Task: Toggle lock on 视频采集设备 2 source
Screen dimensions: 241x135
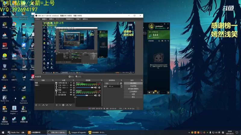Action: pos(74,83)
